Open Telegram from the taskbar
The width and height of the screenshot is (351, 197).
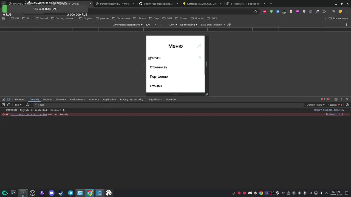tap(70, 193)
